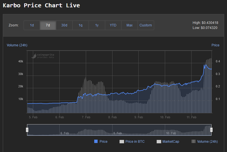Click the left navigator range handle
This screenshot has height=152, width=227.
click(27, 130)
